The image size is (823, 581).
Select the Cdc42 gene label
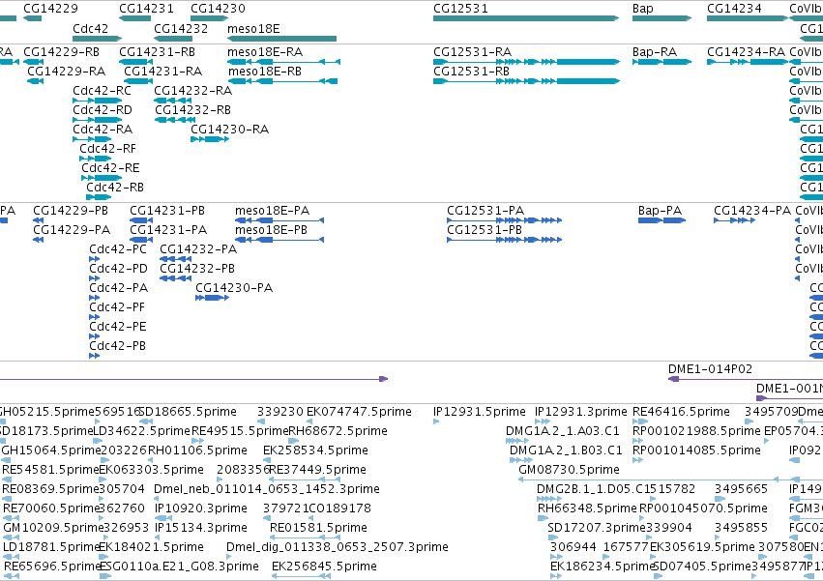tap(90, 28)
